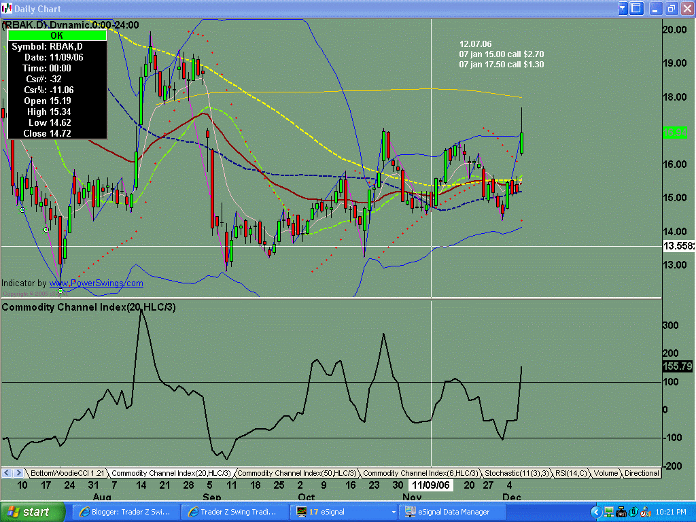Expand hidden system tray icons
The height and width of the screenshot is (522, 696).
click(x=595, y=512)
